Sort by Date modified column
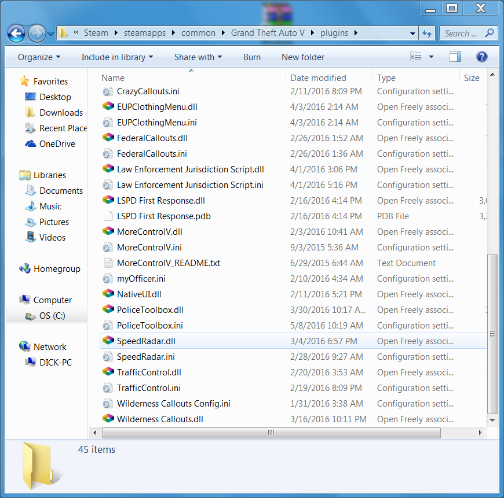The height and width of the screenshot is (498, 504). (318, 78)
